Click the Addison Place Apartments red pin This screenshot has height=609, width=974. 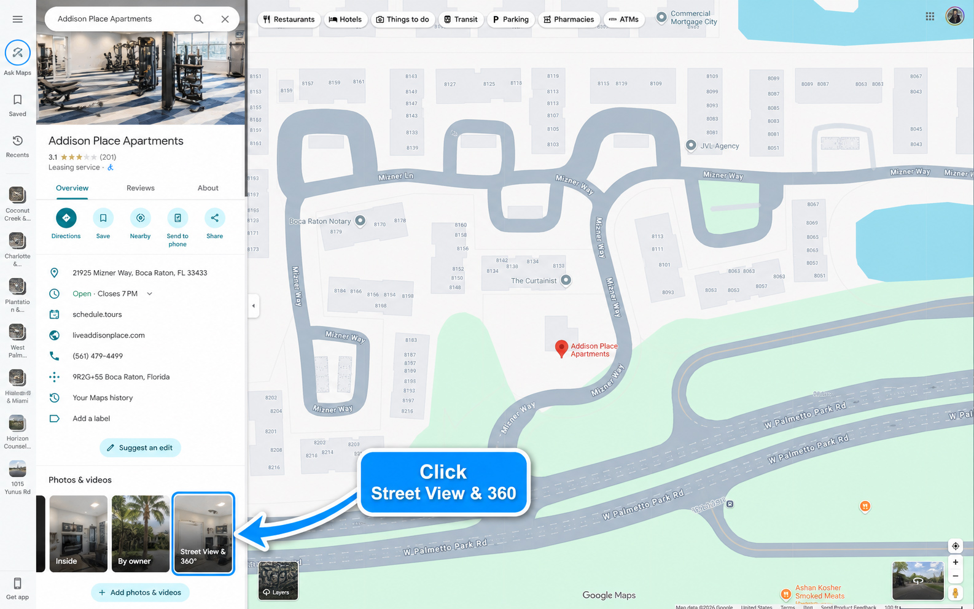561,349
